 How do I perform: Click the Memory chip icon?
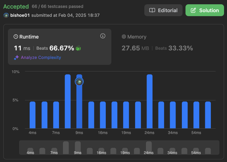(124, 37)
